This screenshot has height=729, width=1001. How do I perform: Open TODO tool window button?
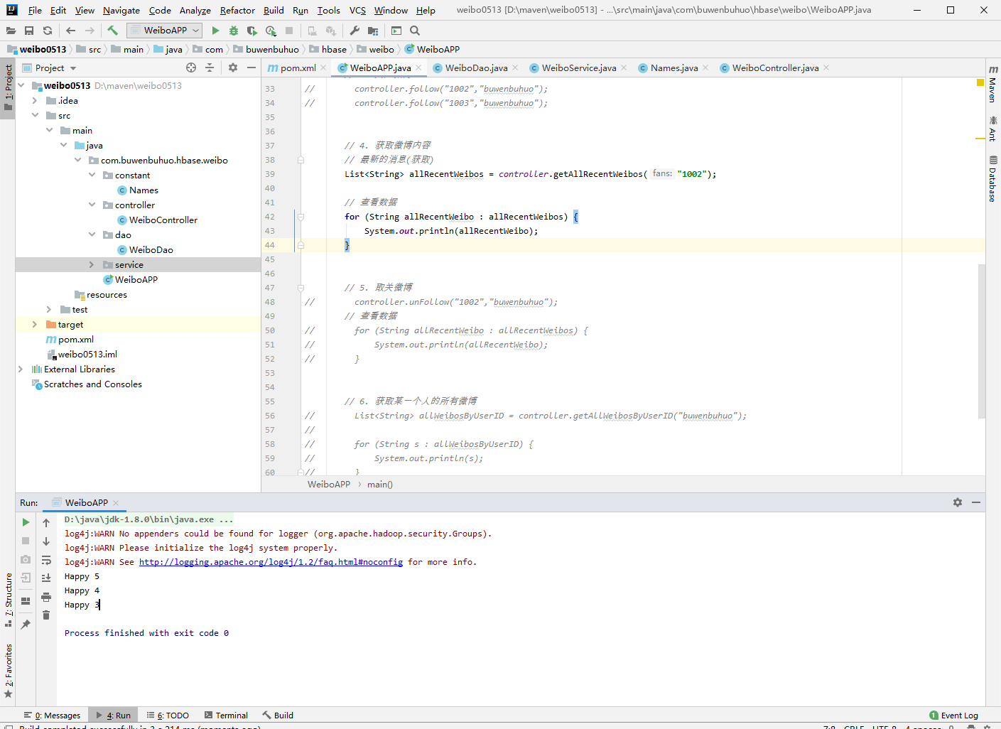pos(168,715)
